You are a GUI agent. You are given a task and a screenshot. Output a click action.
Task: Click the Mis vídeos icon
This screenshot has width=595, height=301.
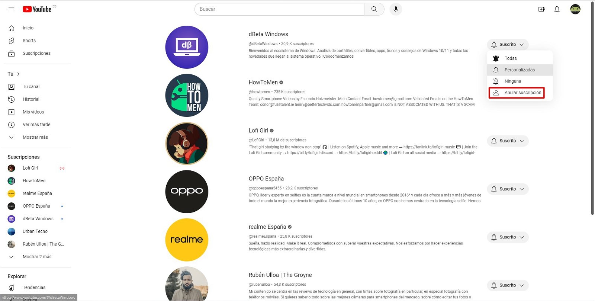[x=12, y=112]
